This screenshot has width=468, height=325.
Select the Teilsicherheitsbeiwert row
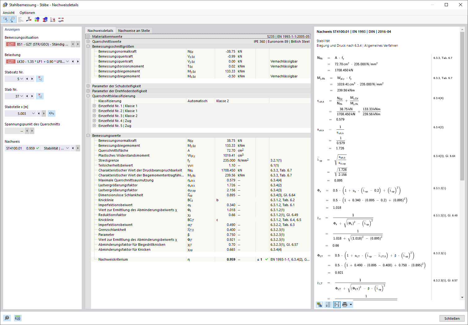pos(201,165)
